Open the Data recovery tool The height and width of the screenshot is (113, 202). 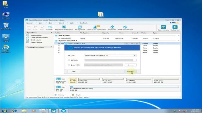click(x=163, y=28)
